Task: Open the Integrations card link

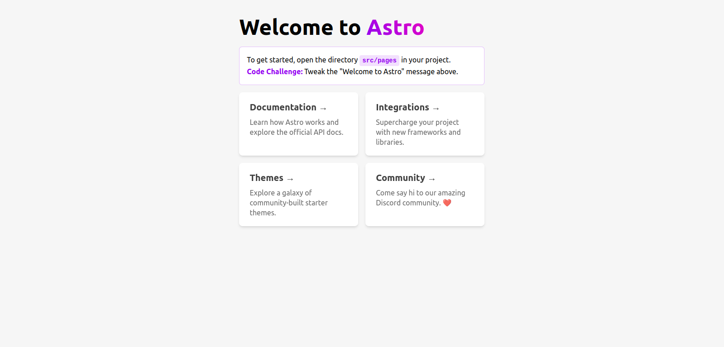Action: [x=425, y=124]
